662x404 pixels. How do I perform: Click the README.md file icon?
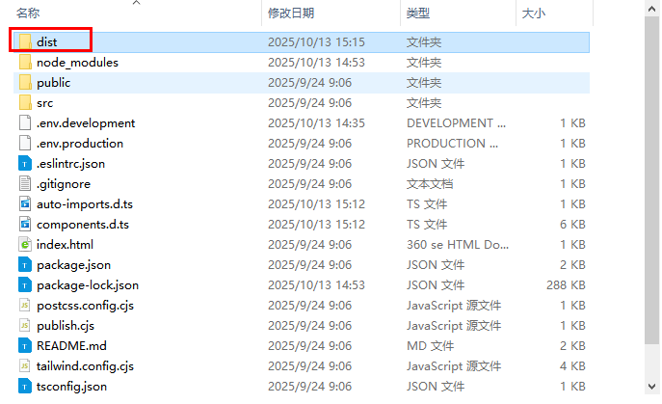(25, 346)
